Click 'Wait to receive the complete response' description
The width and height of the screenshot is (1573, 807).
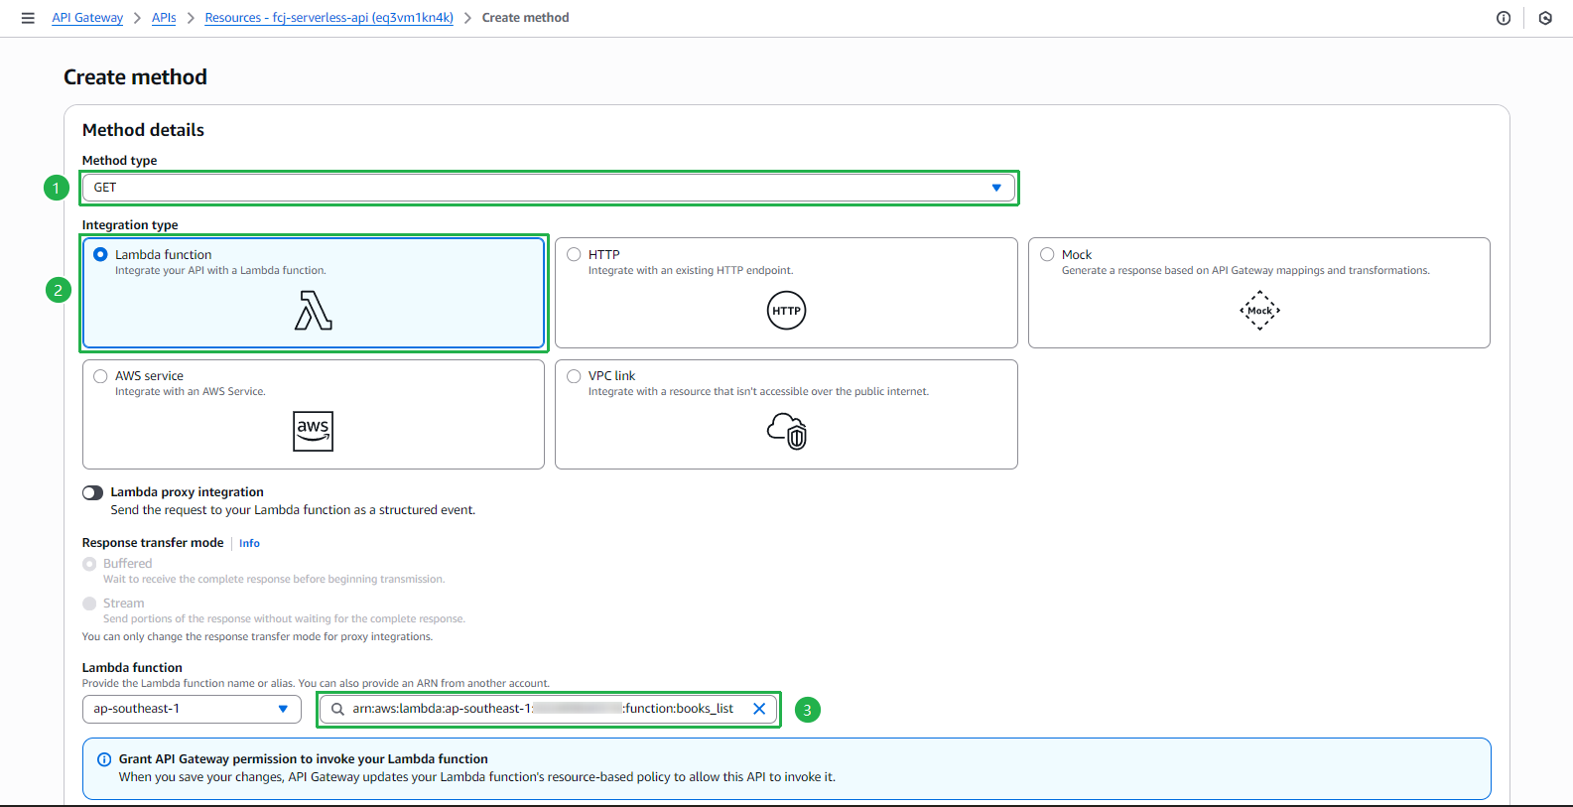pos(274,580)
